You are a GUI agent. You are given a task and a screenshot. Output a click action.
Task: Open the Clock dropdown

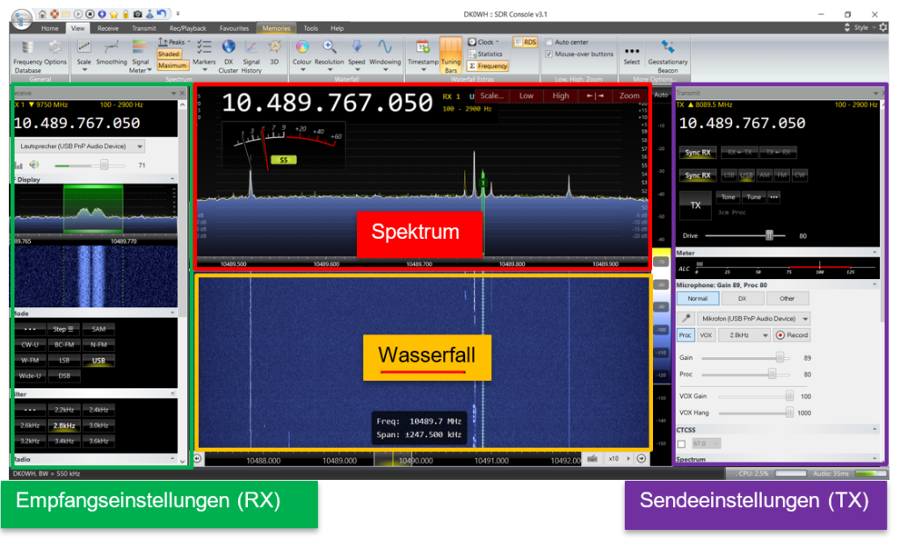click(x=483, y=42)
